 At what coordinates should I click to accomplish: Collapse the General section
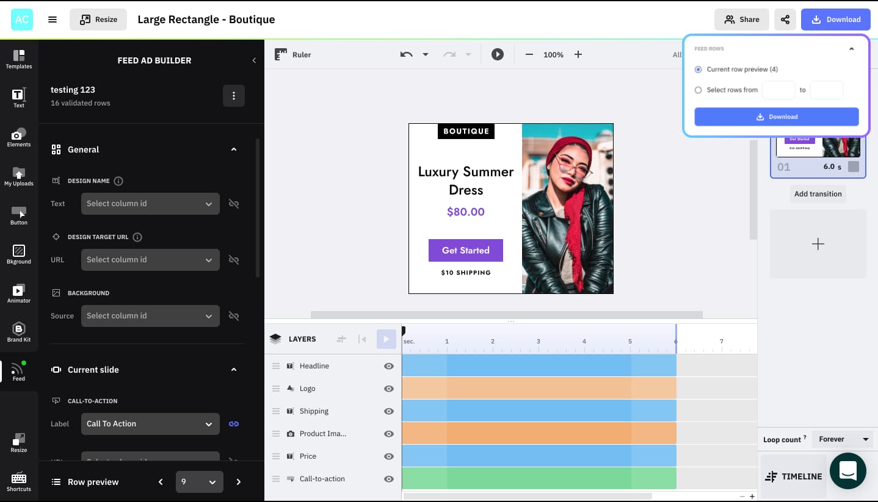tap(233, 149)
